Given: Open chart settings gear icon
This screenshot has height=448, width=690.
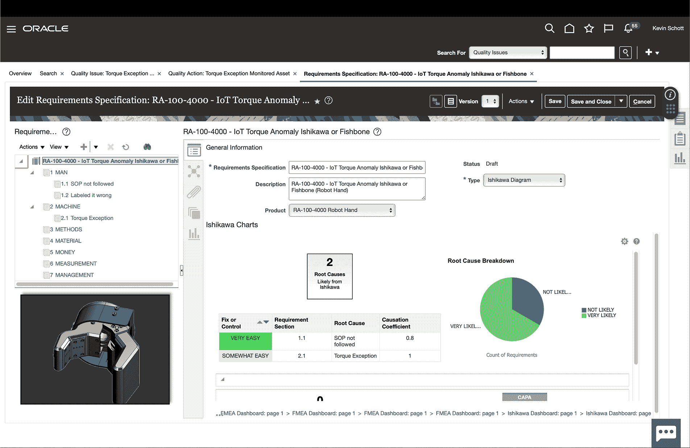Looking at the screenshot, I should 624,241.
